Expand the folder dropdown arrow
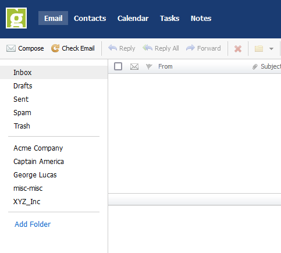The height and width of the screenshot is (253, 281). coord(271,49)
